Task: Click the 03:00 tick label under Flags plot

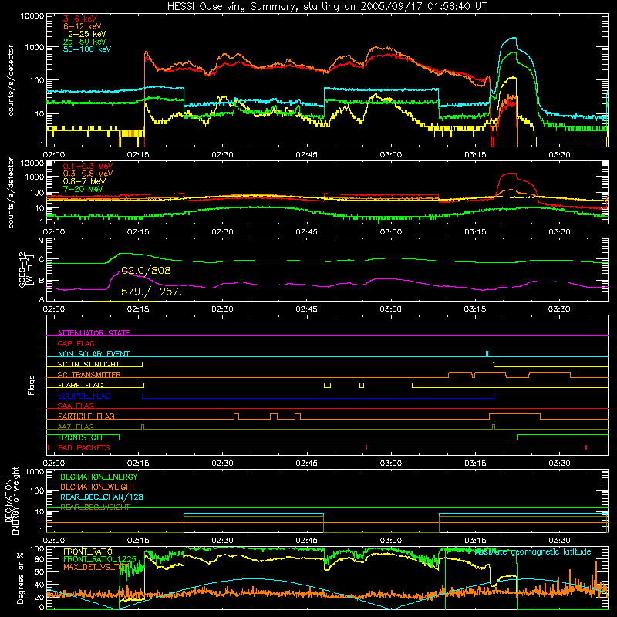Action: click(391, 464)
